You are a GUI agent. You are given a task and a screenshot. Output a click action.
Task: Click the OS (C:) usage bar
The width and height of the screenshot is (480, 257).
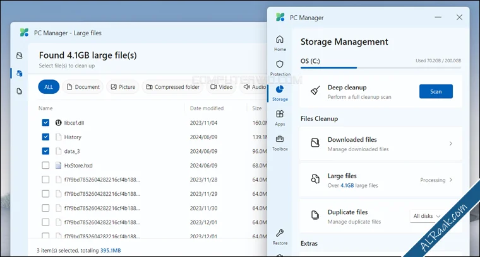click(x=381, y=67)
